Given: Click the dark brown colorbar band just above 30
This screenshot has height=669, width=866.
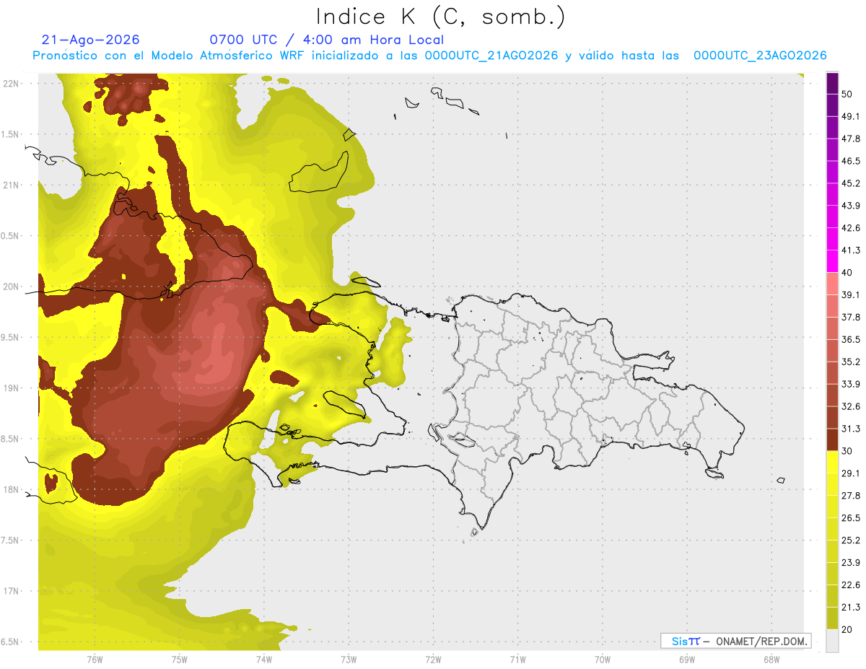Looking at the screenshot, I should 832,440.
